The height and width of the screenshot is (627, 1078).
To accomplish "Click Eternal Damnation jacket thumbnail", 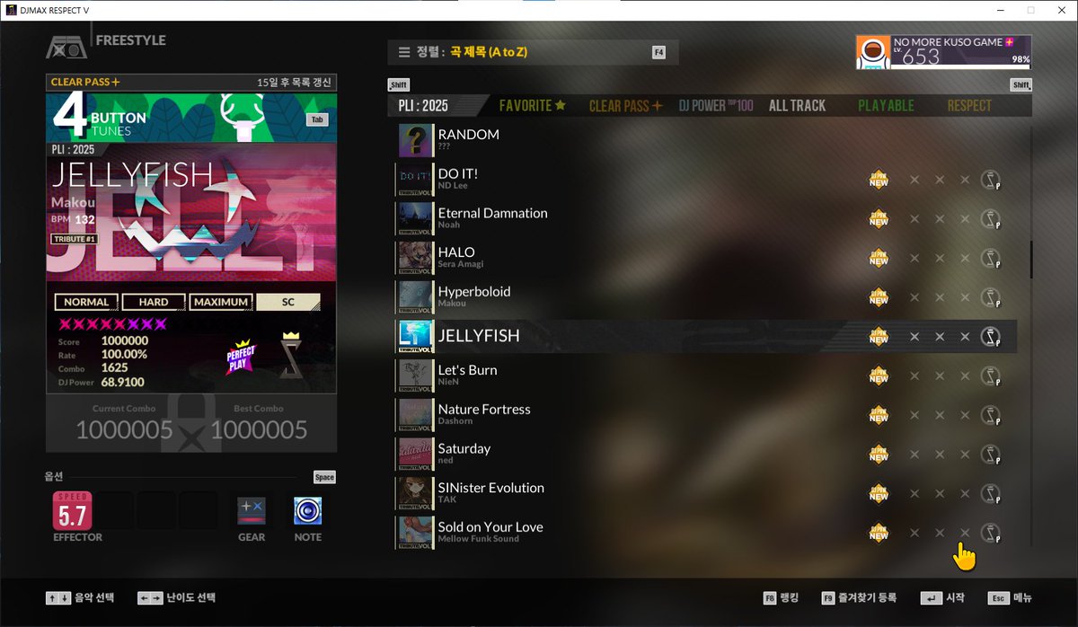I will [x=415, y=218].
